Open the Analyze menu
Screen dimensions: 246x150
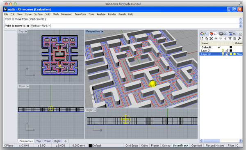tap(101, 14)
